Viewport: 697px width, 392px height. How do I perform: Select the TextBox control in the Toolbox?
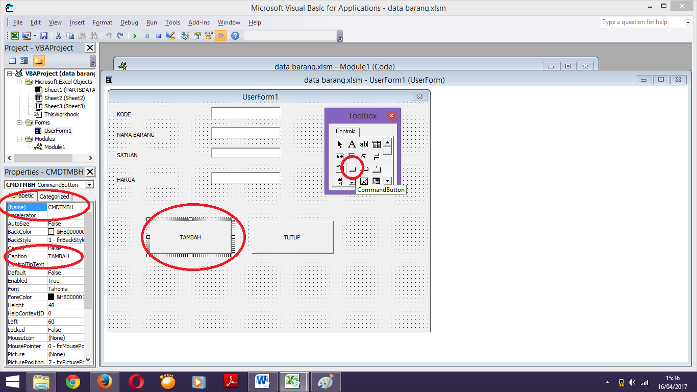click(x=364, y=144)
